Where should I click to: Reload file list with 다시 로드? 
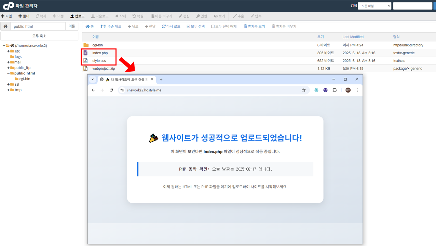tap(171, 26)
